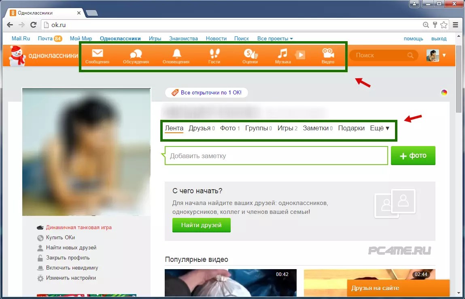Open Обсуждения discussions icon
This screenshot has height=299, width=465.
tap(136, 56)
